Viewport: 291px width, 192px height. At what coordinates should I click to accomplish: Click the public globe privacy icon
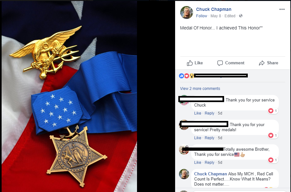click(x=241, y=16)
